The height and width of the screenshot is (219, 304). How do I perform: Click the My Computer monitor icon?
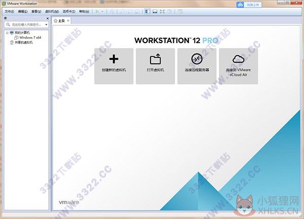click(12, 32)
